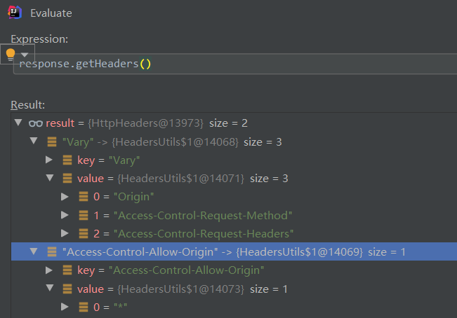
Task: Expand the 0 = "*" element
Action: tap(65, 306)
